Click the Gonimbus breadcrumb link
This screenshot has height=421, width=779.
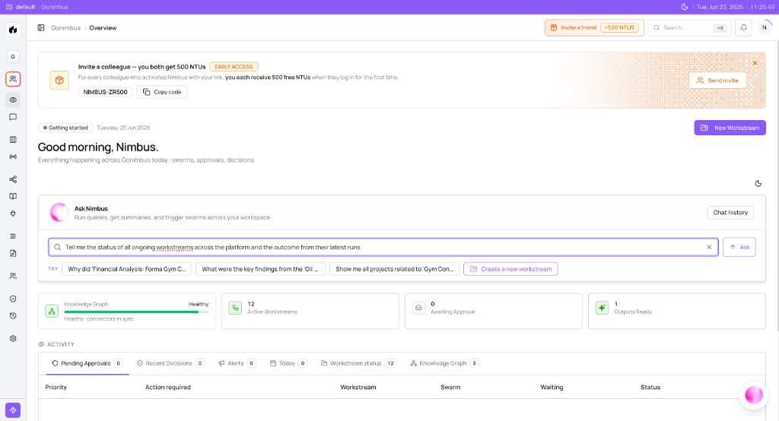(x=65, y=28)
